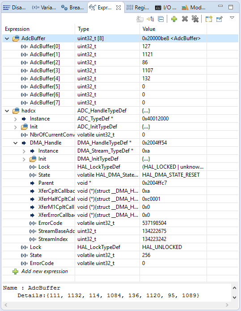
Task: Expand the Init node under hadcx
Action: (x=16, y=127)
